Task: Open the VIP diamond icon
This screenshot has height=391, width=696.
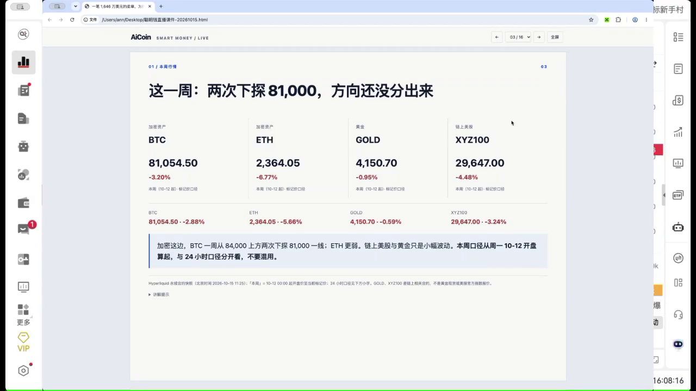Action: [23, 342]
